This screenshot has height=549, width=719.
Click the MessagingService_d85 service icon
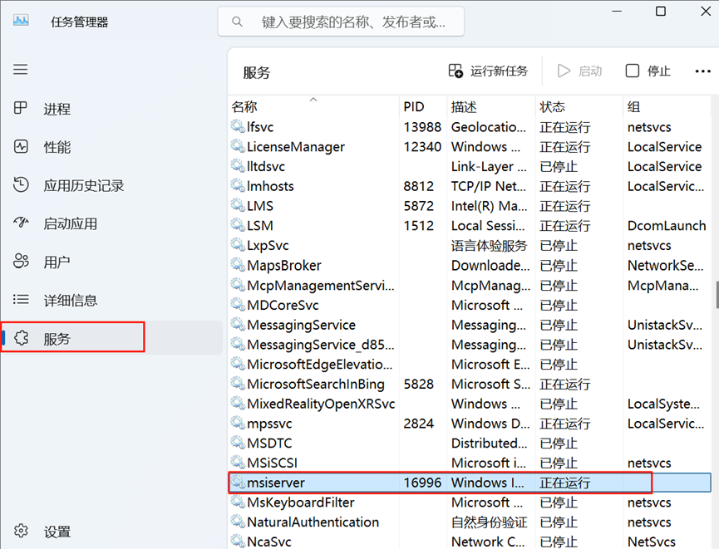tap(238, 344)
